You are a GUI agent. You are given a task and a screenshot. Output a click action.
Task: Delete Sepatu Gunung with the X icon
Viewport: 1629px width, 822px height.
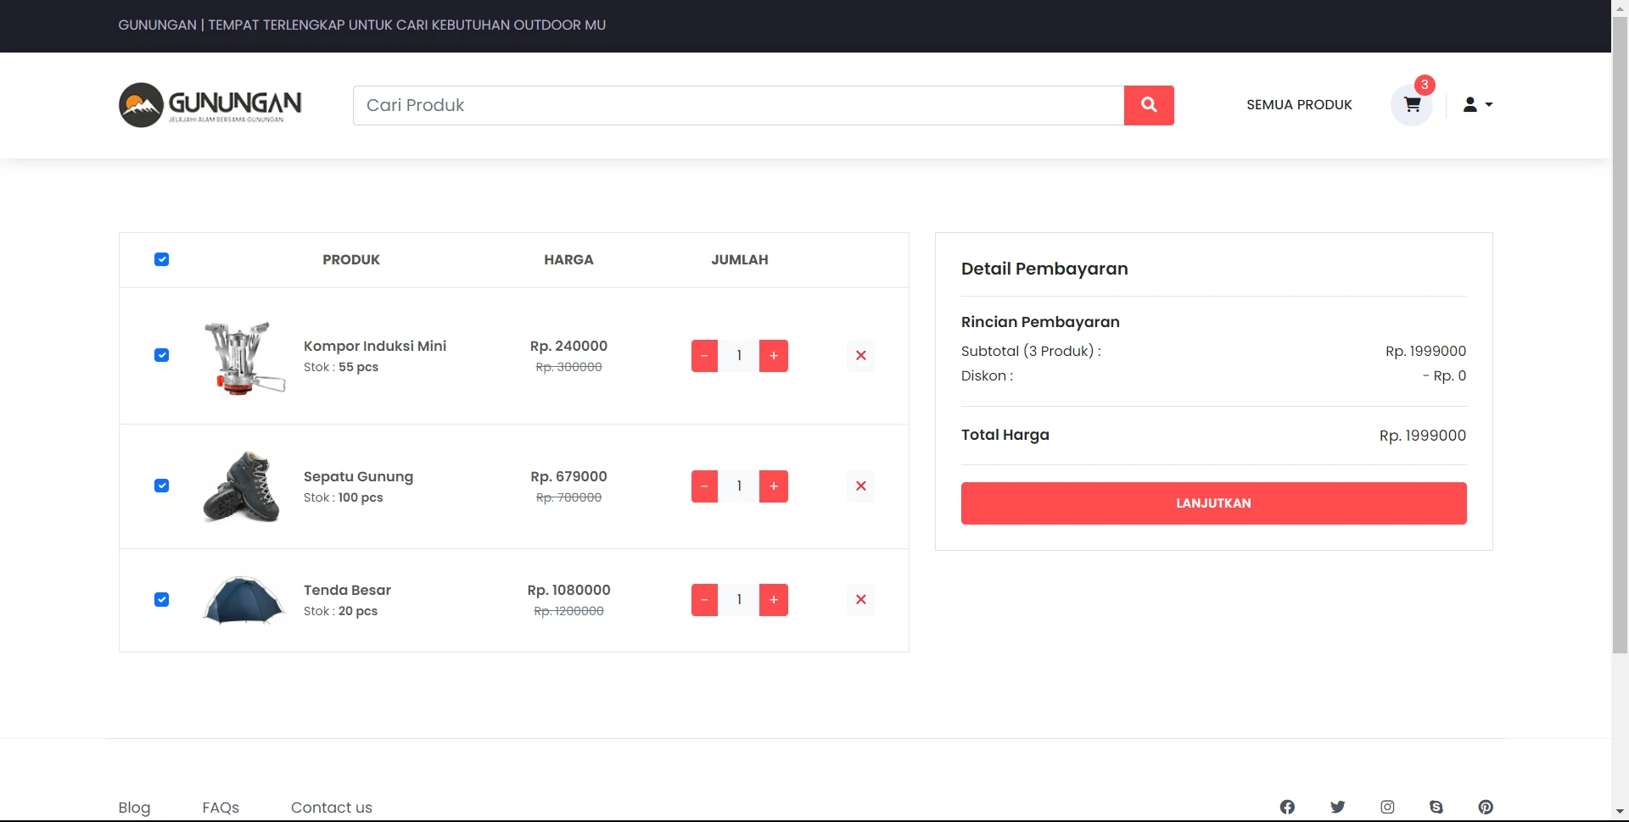click(860, 486)
